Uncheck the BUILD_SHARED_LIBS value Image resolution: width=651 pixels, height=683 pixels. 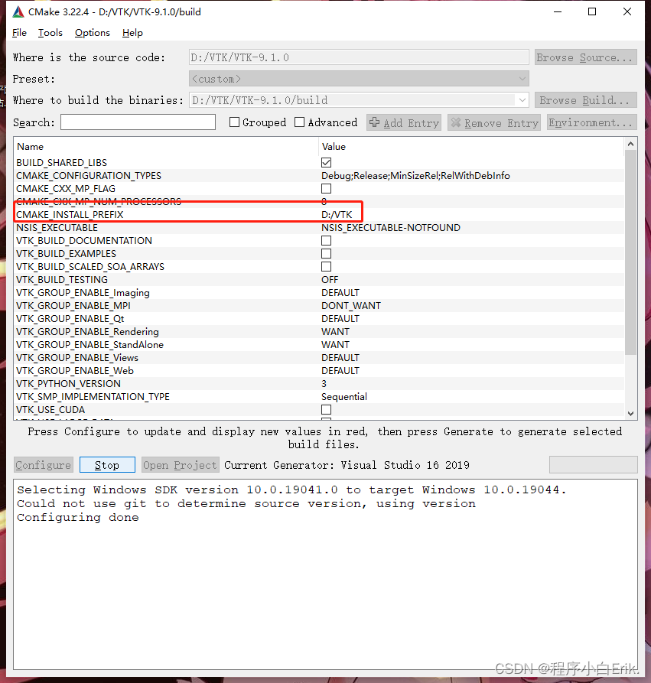click(x=326, y=162)
